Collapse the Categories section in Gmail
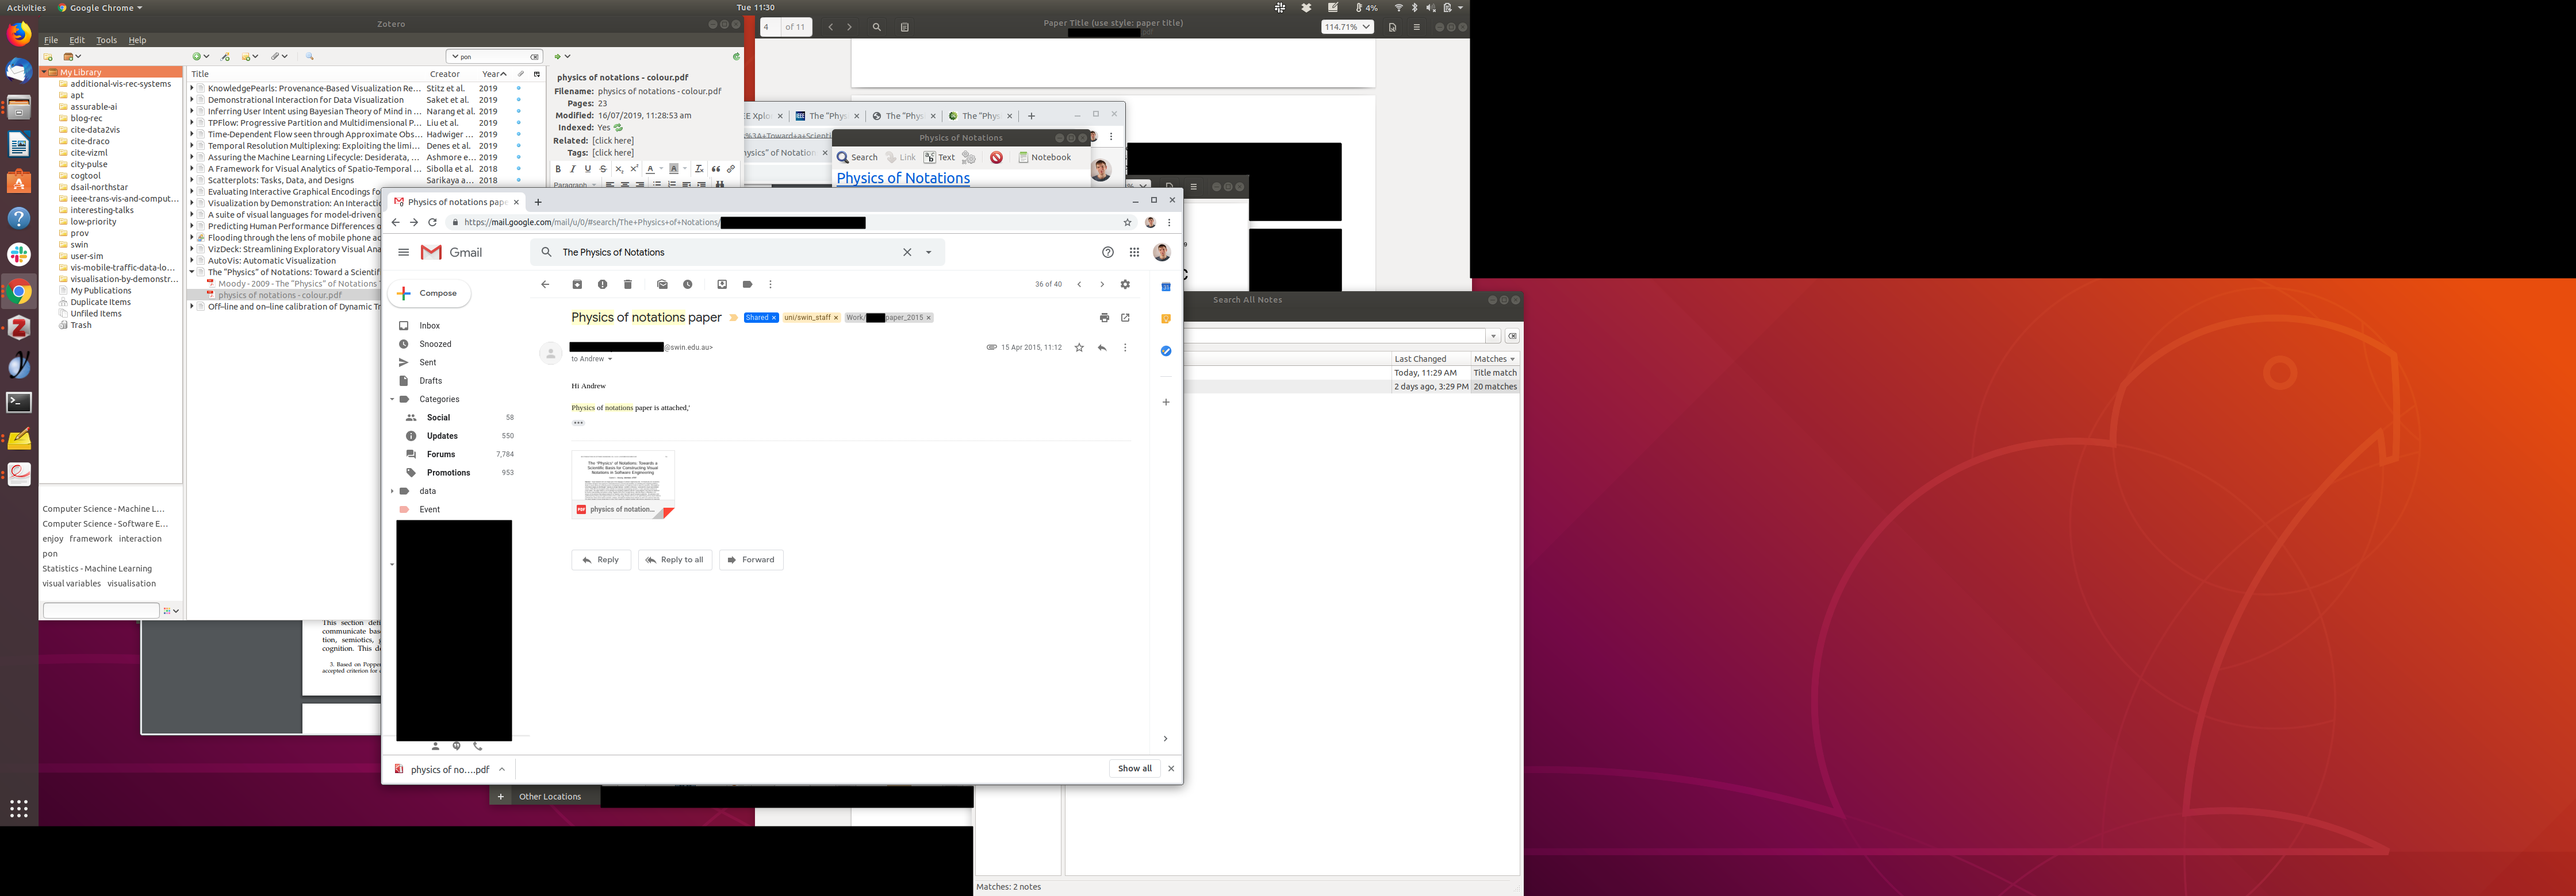2576x896 pixels. (392, 400)
